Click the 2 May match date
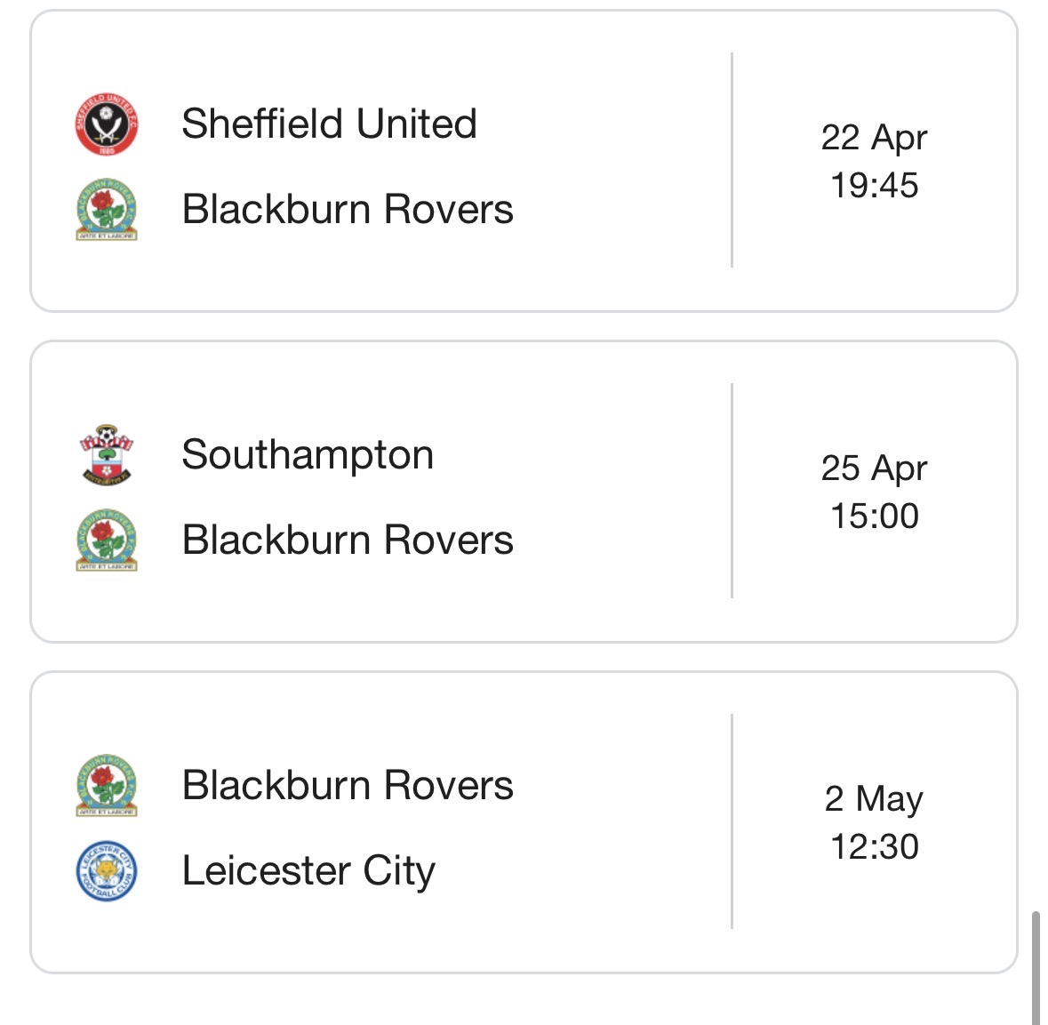Viewport: 1048px width, 1025px height. 874,799
